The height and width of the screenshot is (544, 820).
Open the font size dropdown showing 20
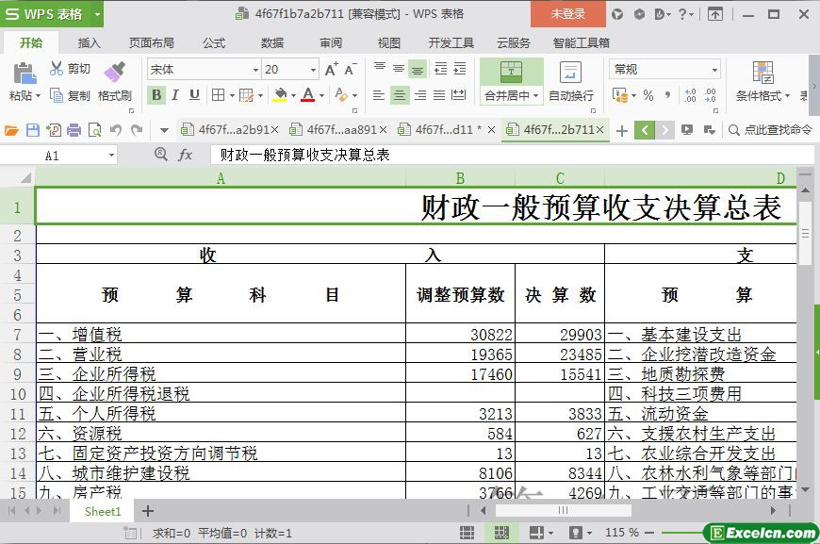pos(313,70)
